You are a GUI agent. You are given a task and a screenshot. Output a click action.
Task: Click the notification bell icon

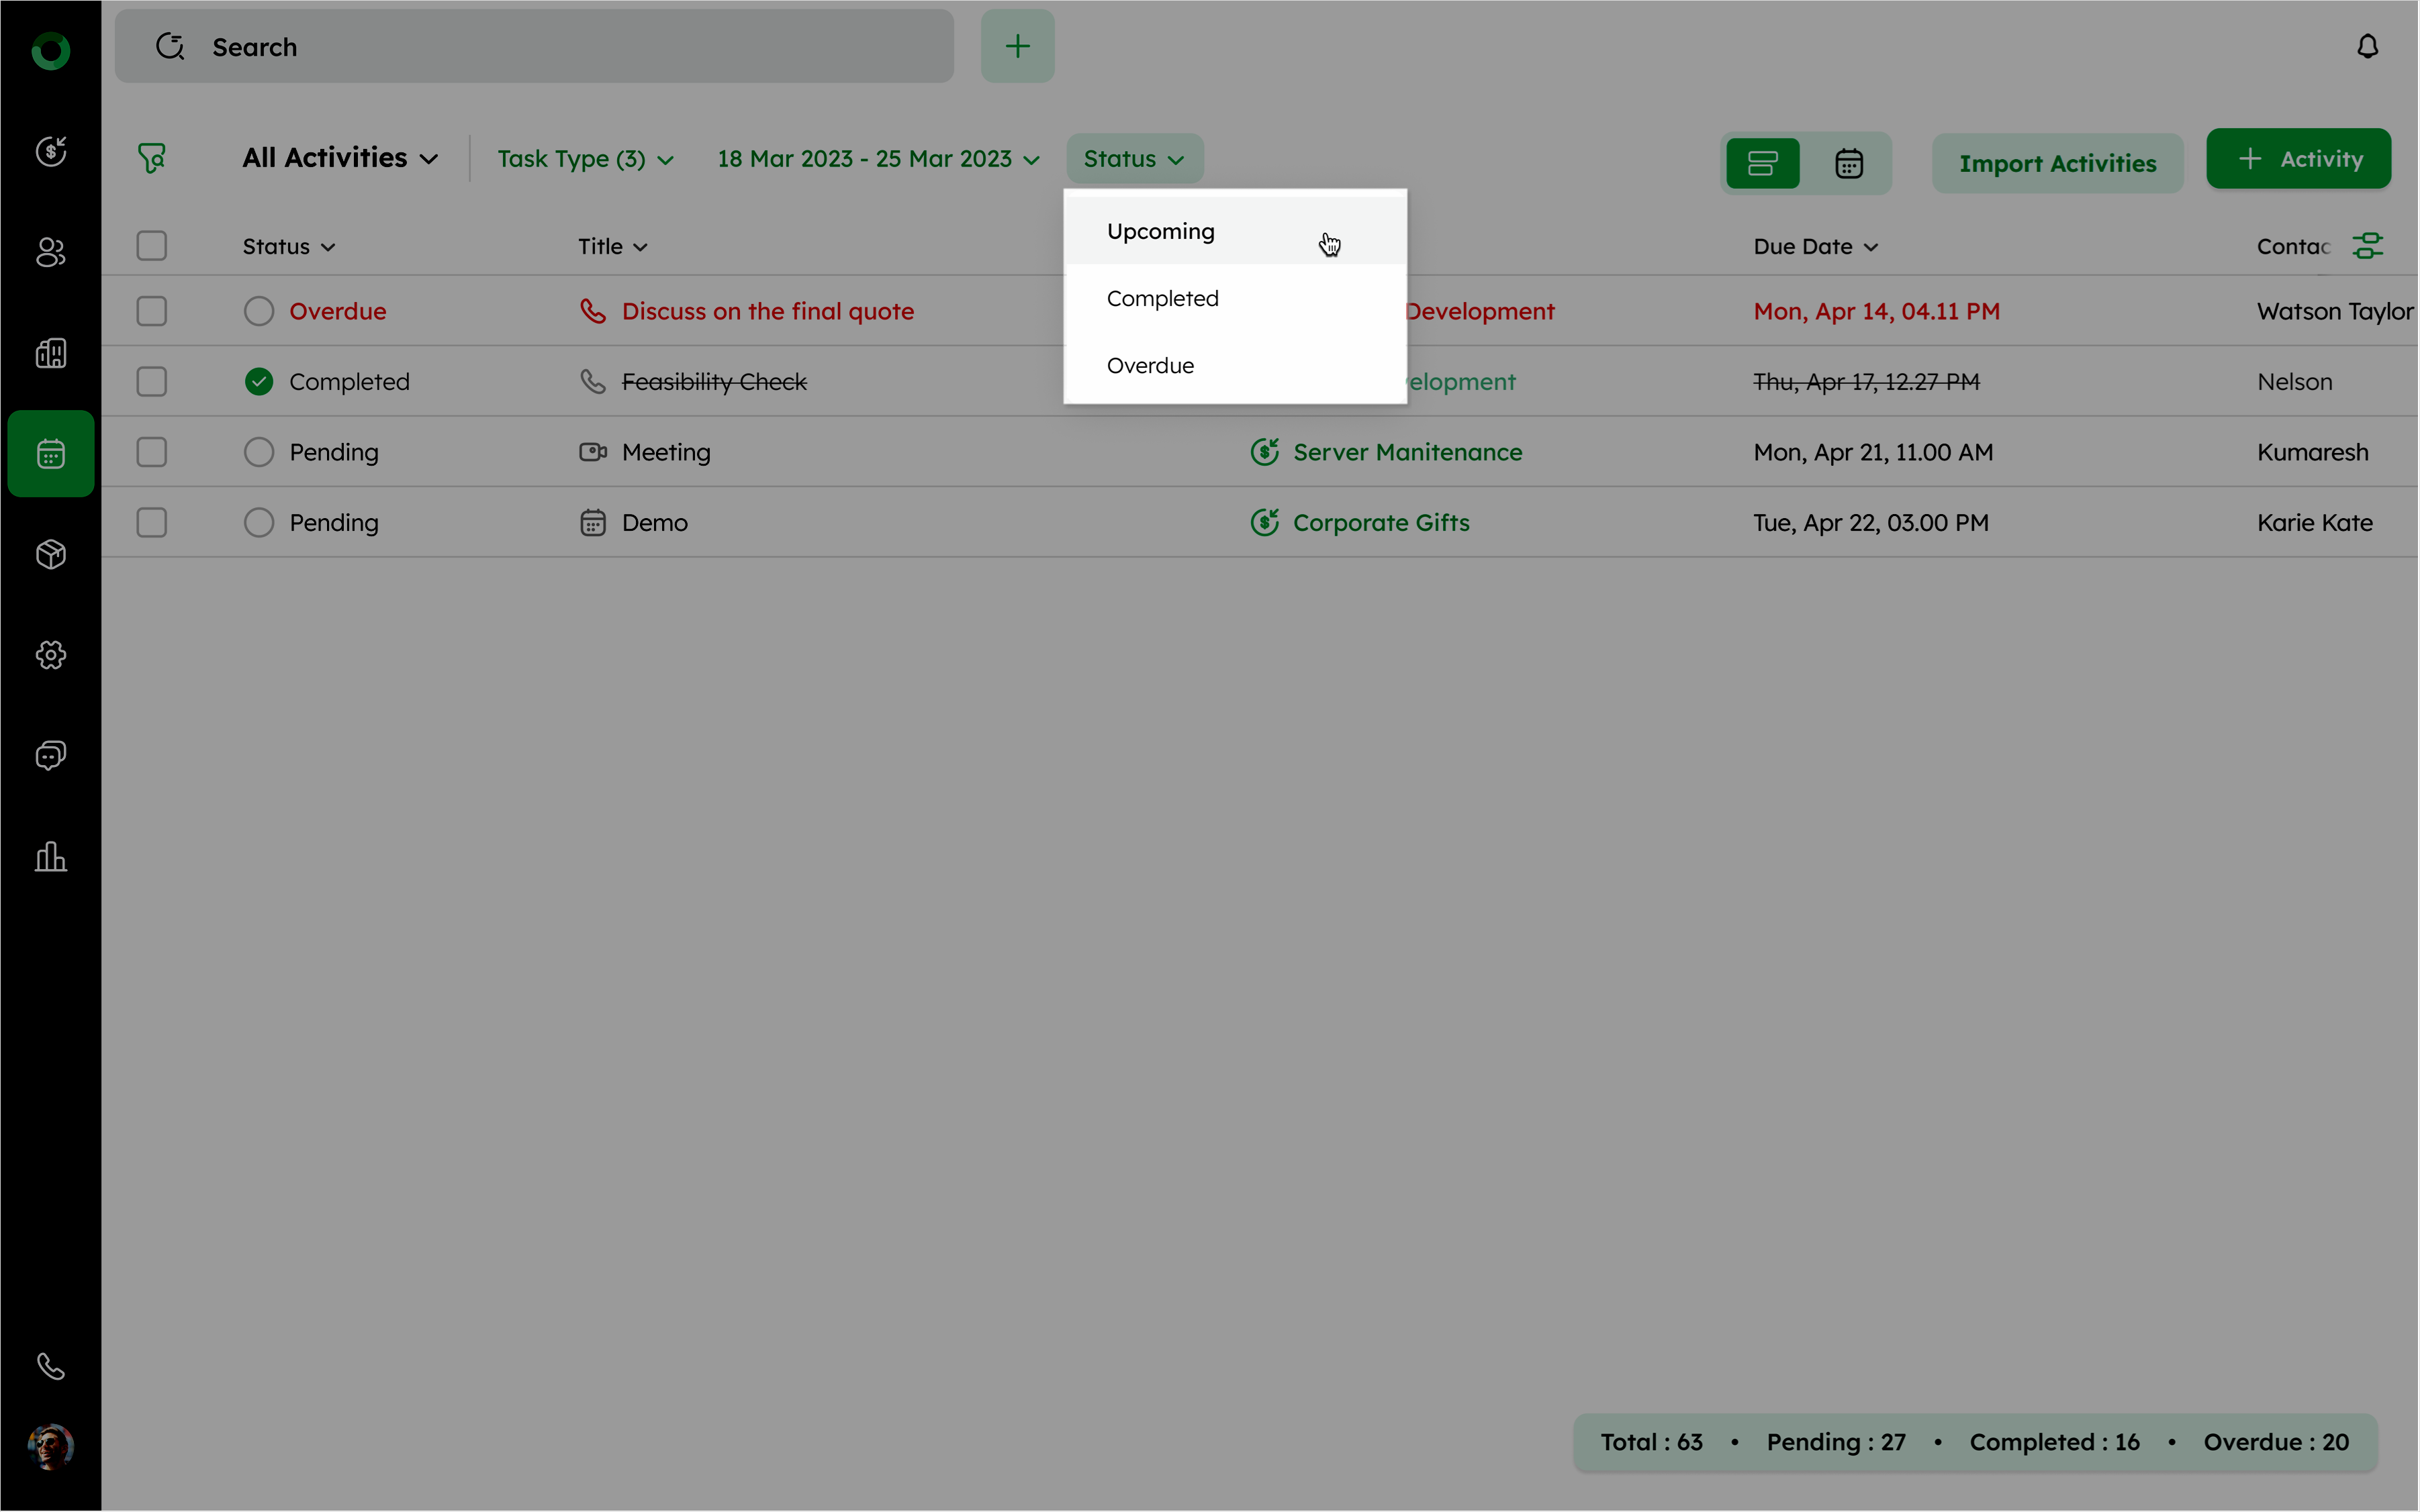(2367, 47)
